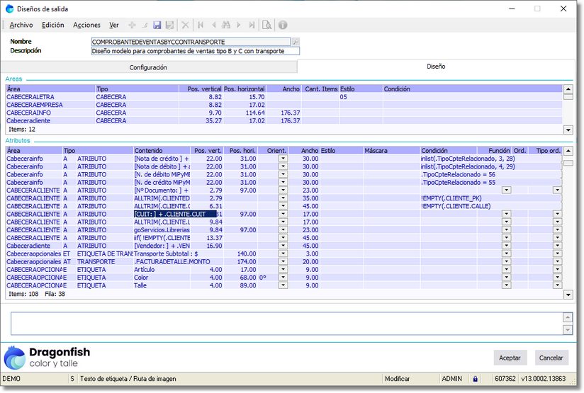Viewport: 584px width, 393px height.
Task: Switch to the Diseño tab
Action: click(x=436, y=67)
